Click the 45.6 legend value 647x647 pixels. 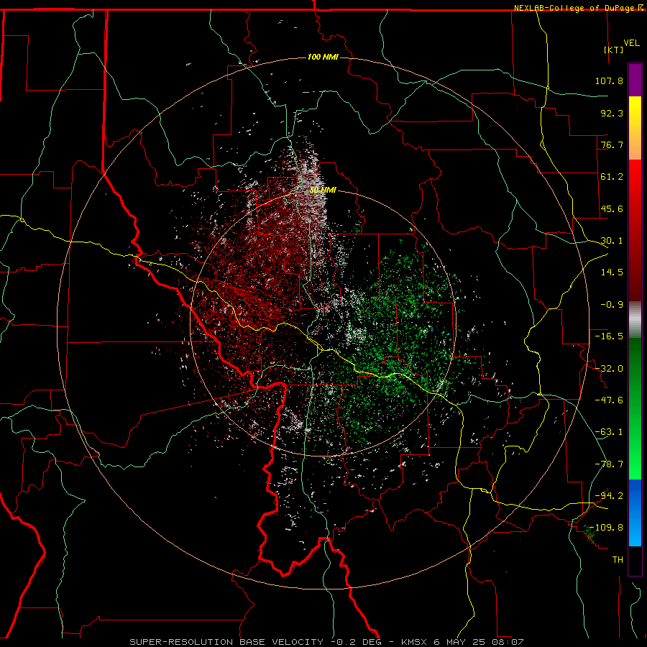(612, 208)
